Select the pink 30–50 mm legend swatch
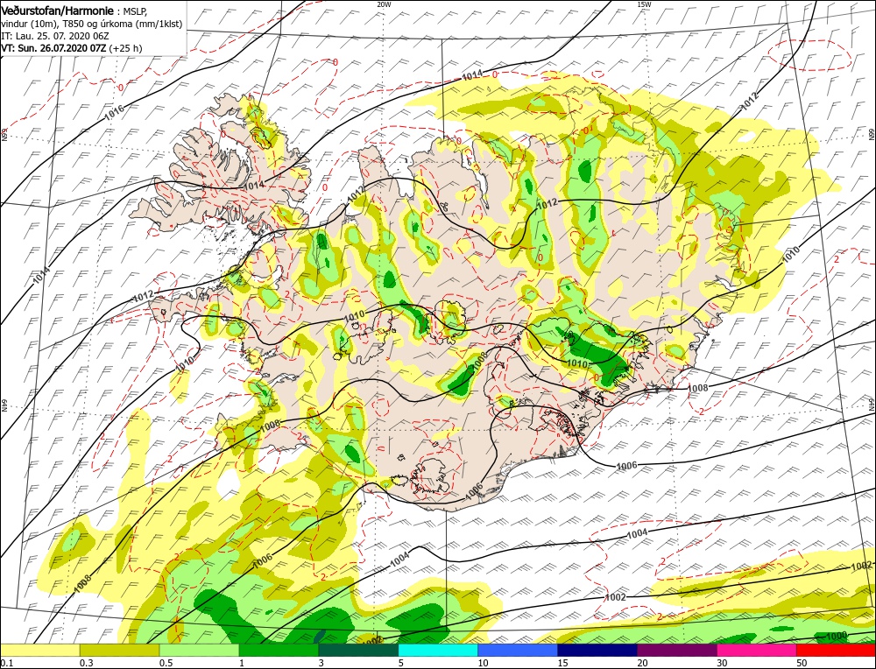This screenshot has width=876, height=669. [x=757, y=650]
